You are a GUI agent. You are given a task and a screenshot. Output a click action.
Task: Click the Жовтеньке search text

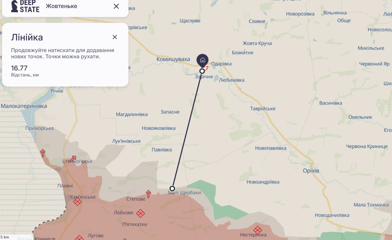[62, 6]
